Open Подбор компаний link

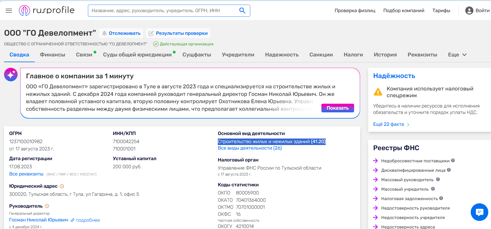[404, 11]
